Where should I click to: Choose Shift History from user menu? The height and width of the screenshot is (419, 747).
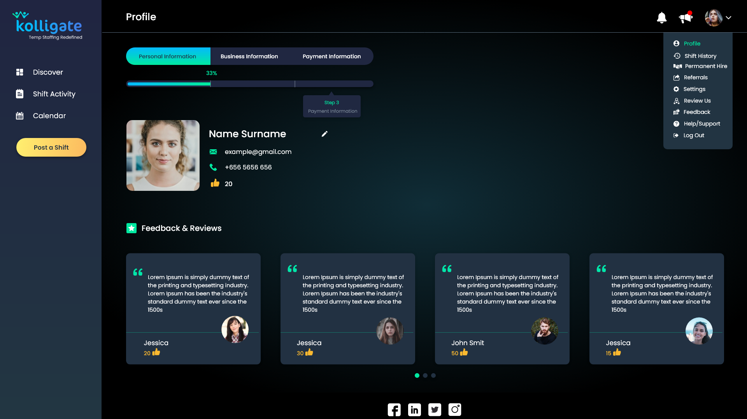(x=700, y=56)
